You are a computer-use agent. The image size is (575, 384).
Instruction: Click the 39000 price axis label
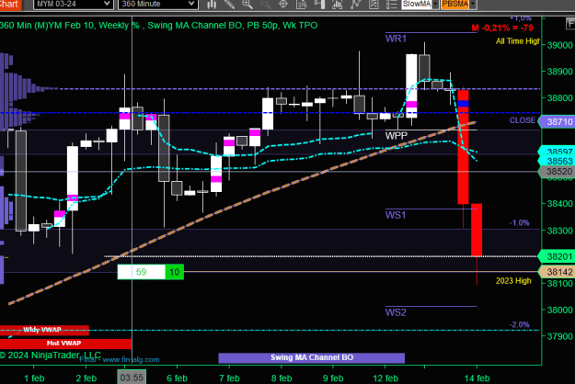coord(560,45)
